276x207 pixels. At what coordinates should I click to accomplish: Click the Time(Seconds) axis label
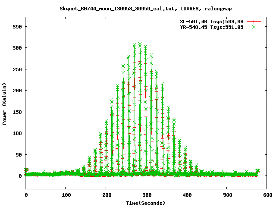(x=146, y=203)
